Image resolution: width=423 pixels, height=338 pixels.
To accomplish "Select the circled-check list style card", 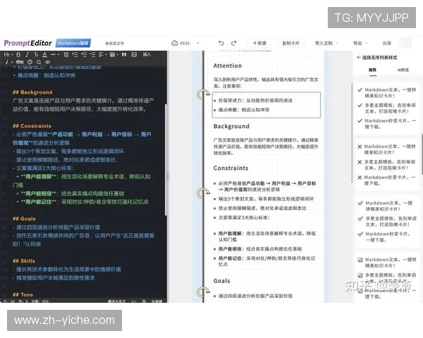I will (x=387, y=222).
